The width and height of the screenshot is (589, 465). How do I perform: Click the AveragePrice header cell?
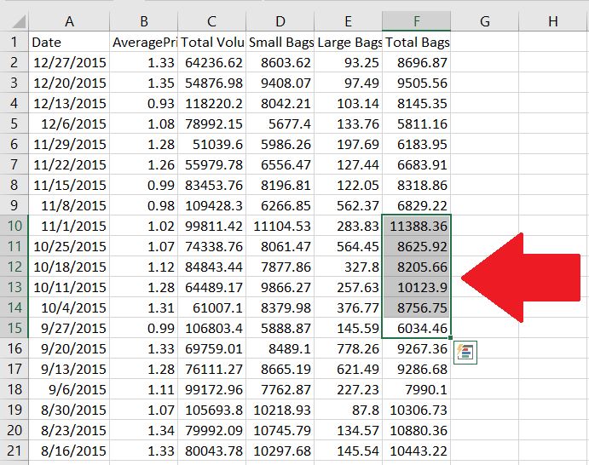tap(143, 42)
